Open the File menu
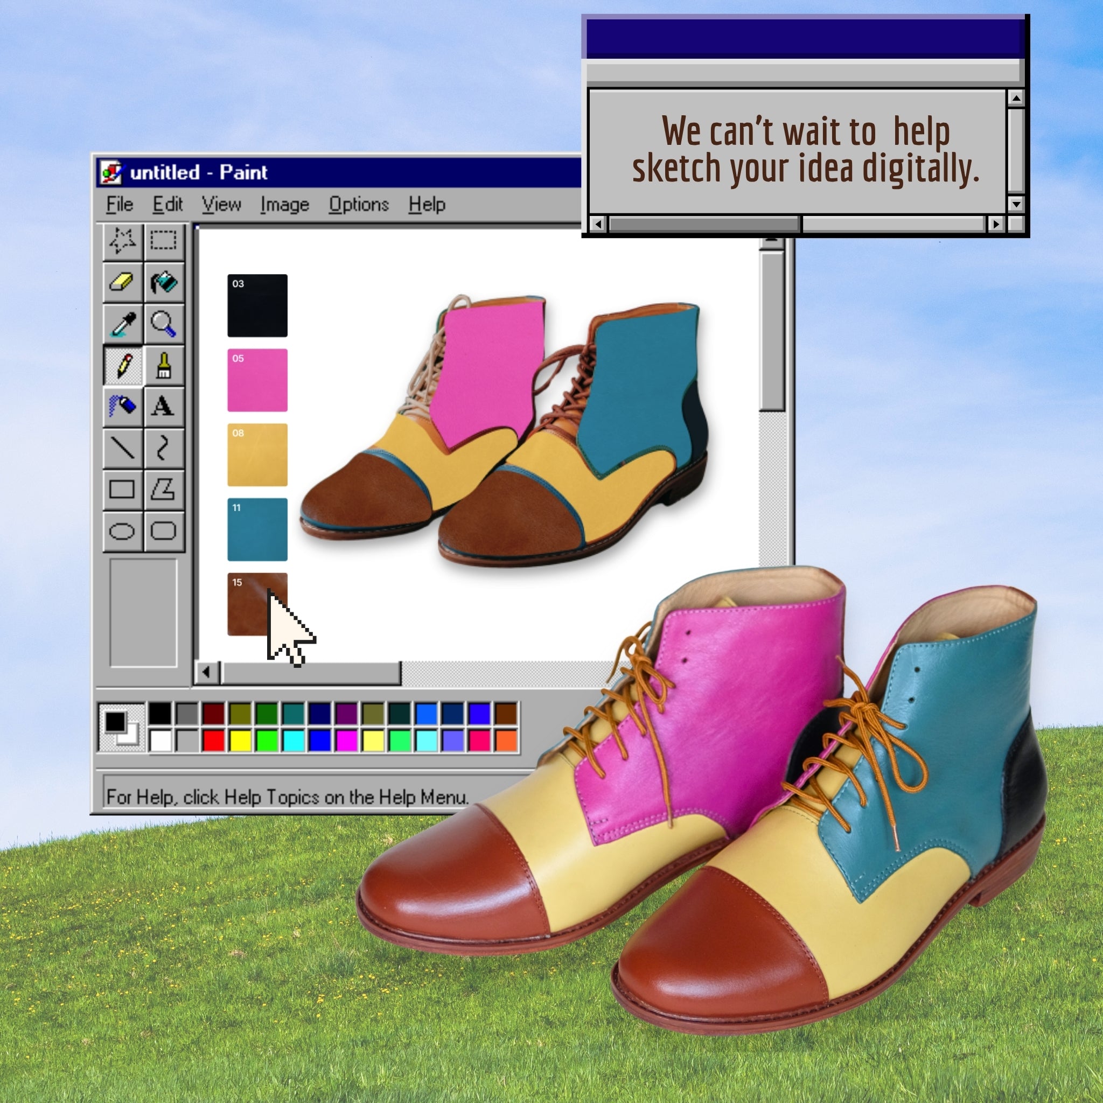Image resolution: width=1103 pixels, height=1103 pixels. click(120, 204)
